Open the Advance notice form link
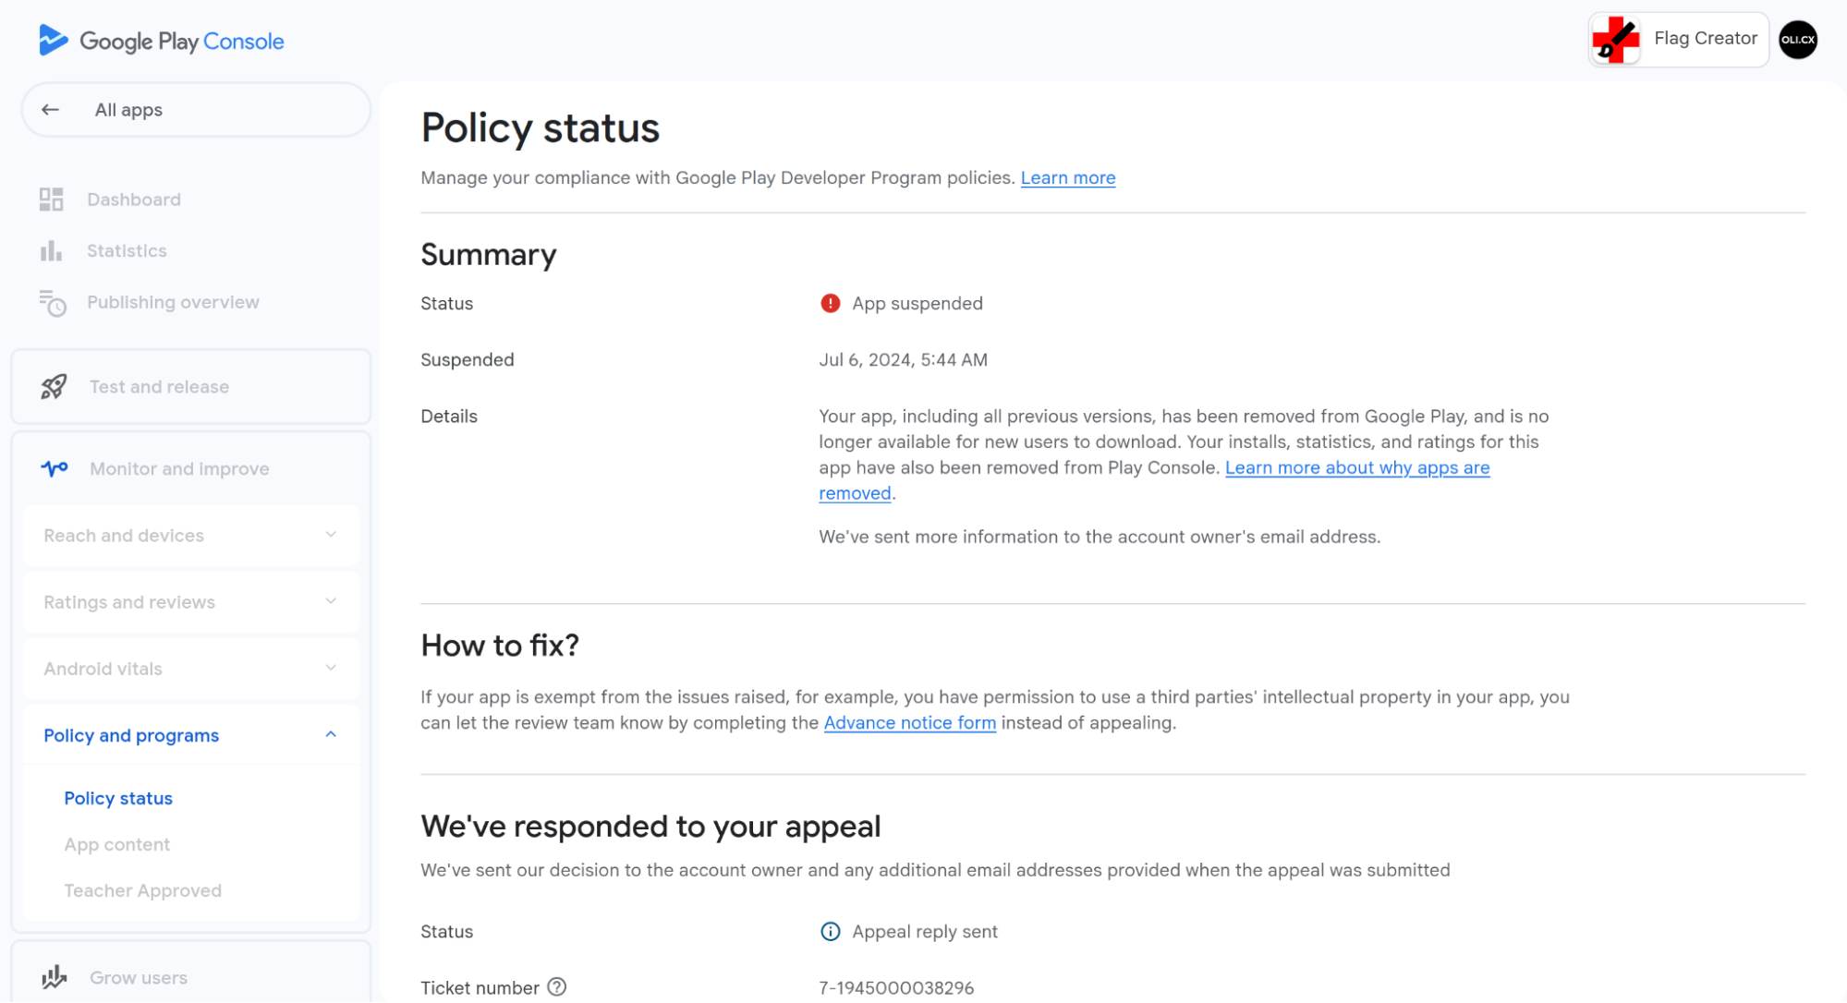Viewport: 1847px width, 1003px height. click(910, 723)
